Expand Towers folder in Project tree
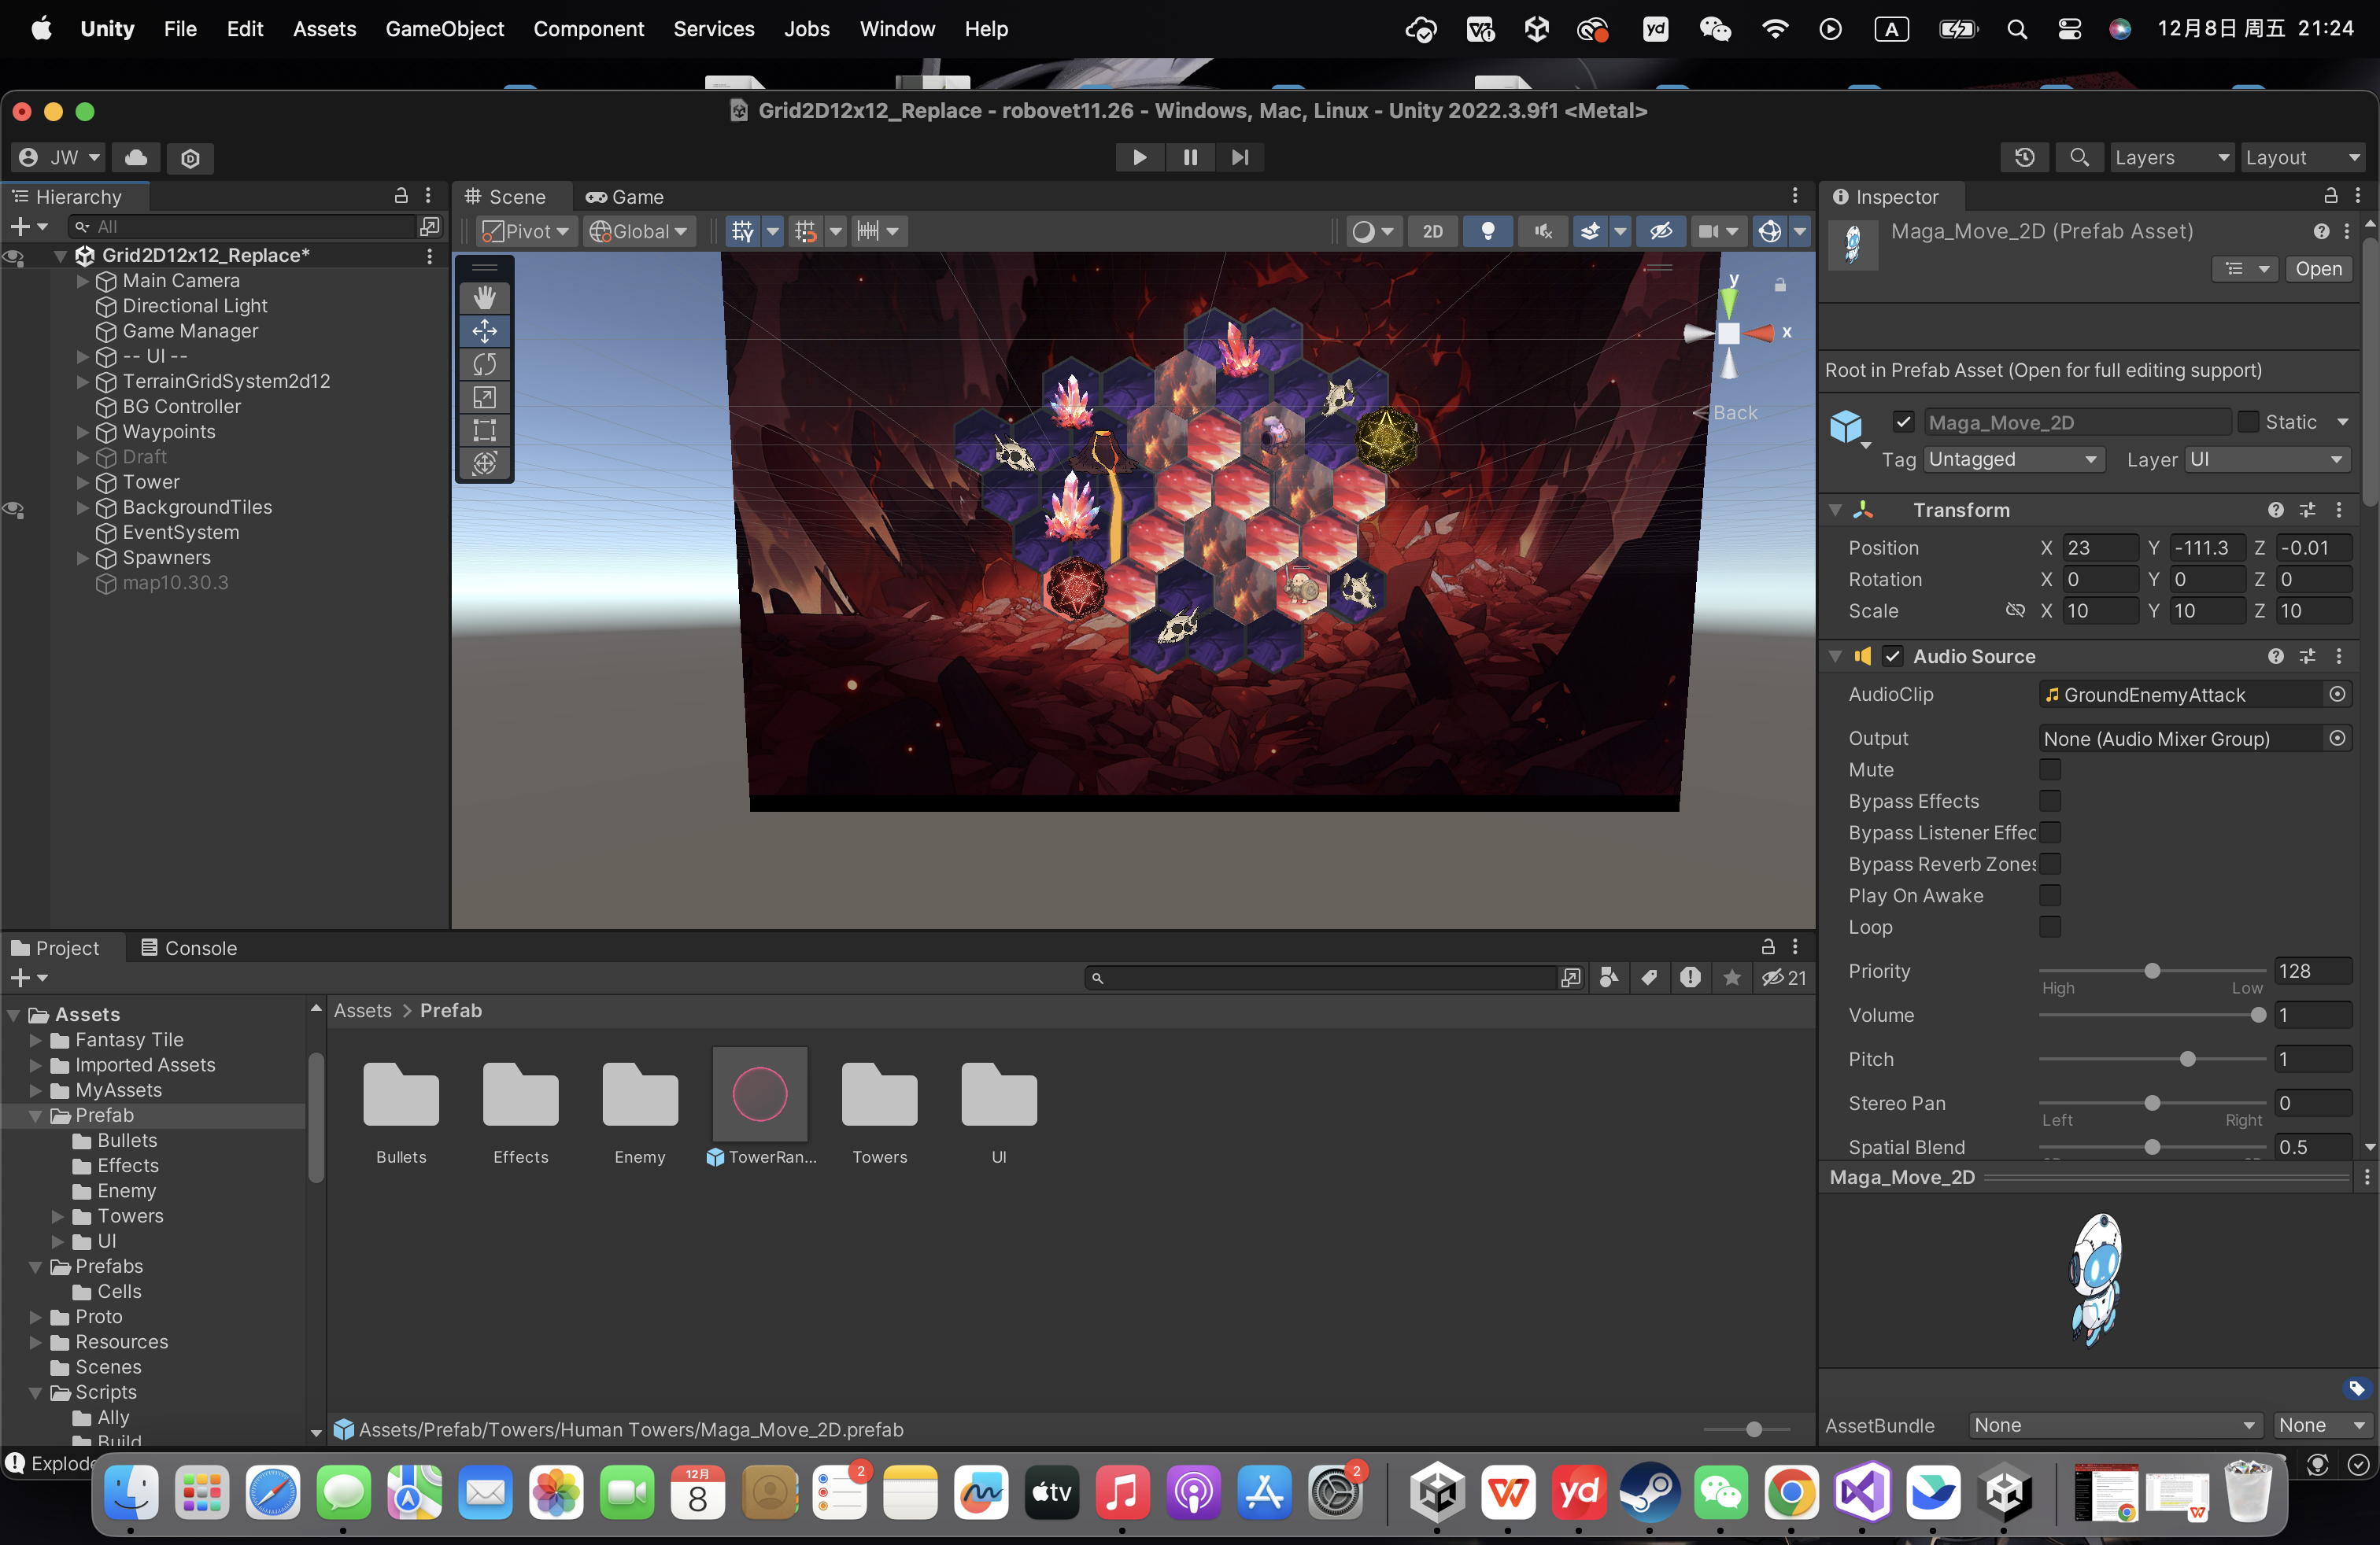2380x1545 pixels. point(58,1215)
